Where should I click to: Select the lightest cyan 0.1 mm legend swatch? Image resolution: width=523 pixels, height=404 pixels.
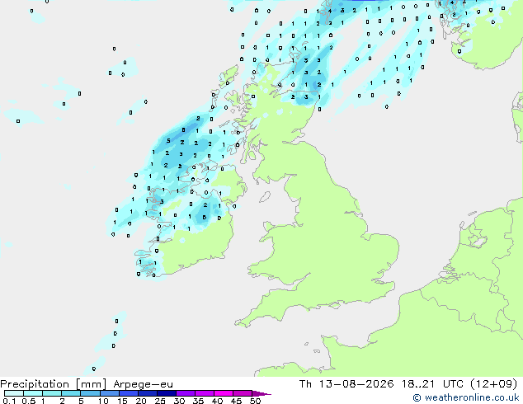coord(14,393)
